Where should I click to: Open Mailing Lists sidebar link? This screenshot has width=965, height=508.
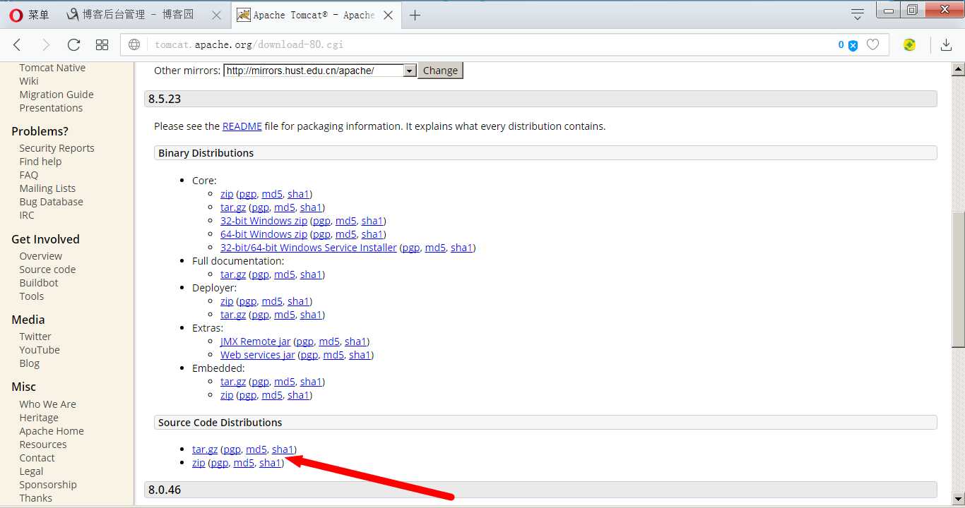(47, 188)
